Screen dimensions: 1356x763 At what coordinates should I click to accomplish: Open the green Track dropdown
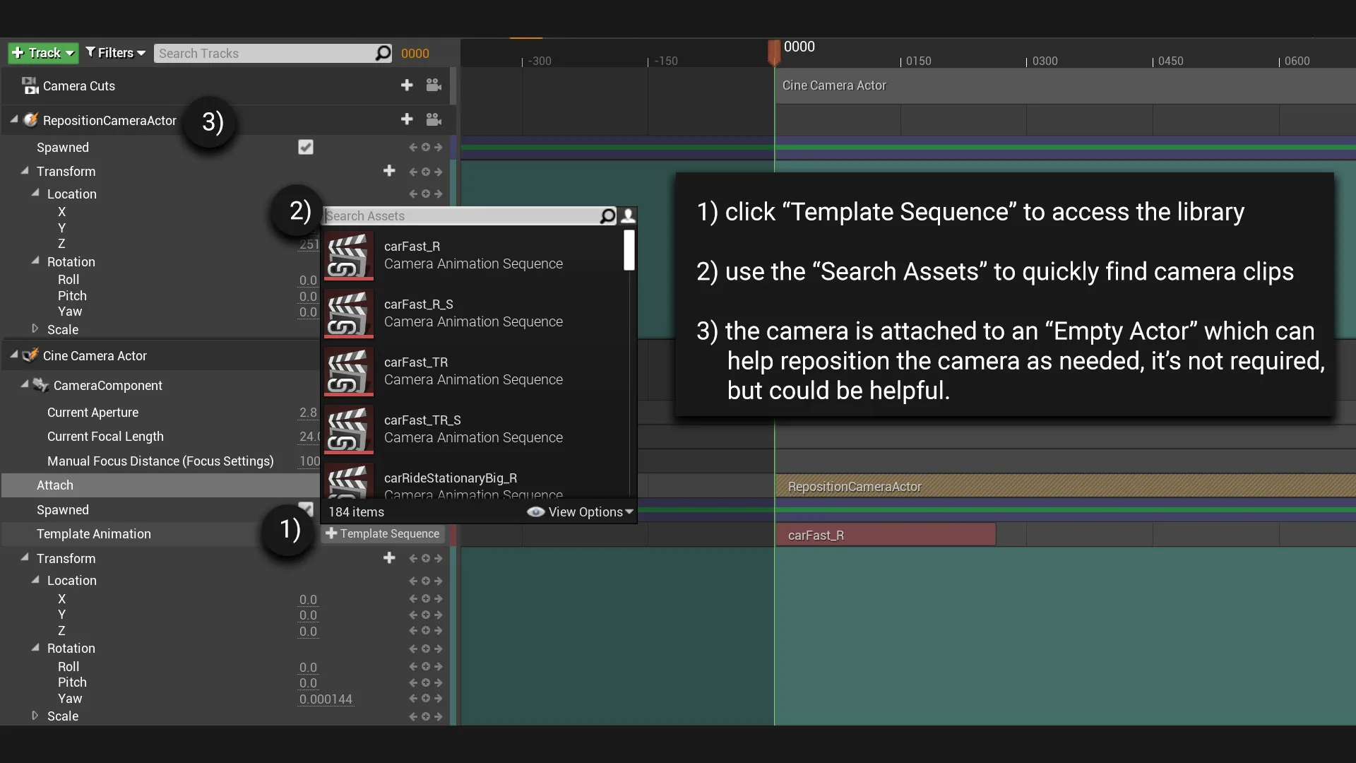point(43,53)
